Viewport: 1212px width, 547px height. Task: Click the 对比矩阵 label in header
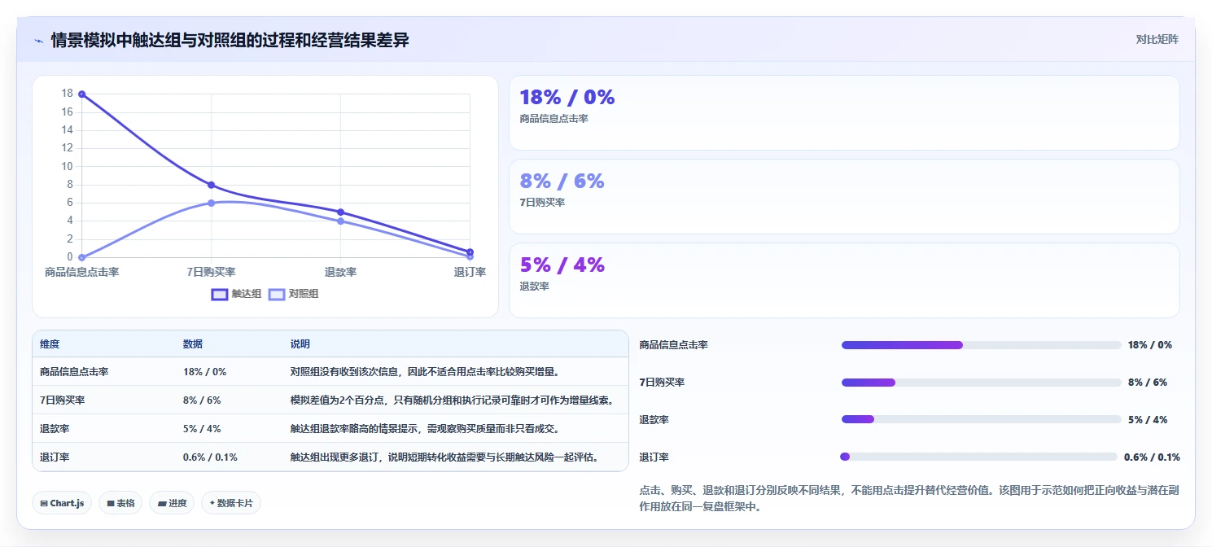point(1157,39)
